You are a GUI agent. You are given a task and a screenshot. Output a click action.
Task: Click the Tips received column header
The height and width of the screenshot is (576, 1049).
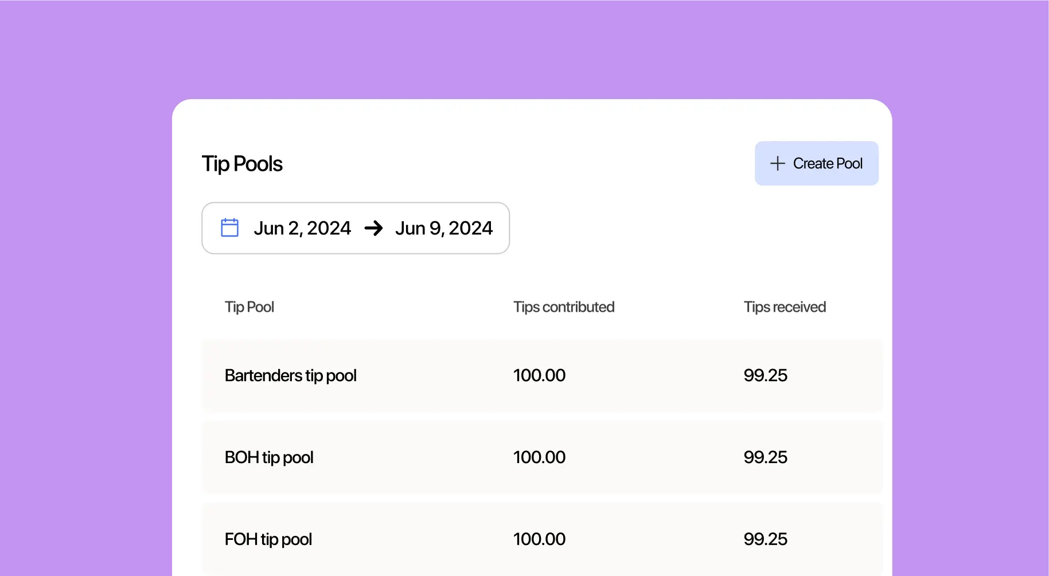pyautogui.click(x=785, y=307)
